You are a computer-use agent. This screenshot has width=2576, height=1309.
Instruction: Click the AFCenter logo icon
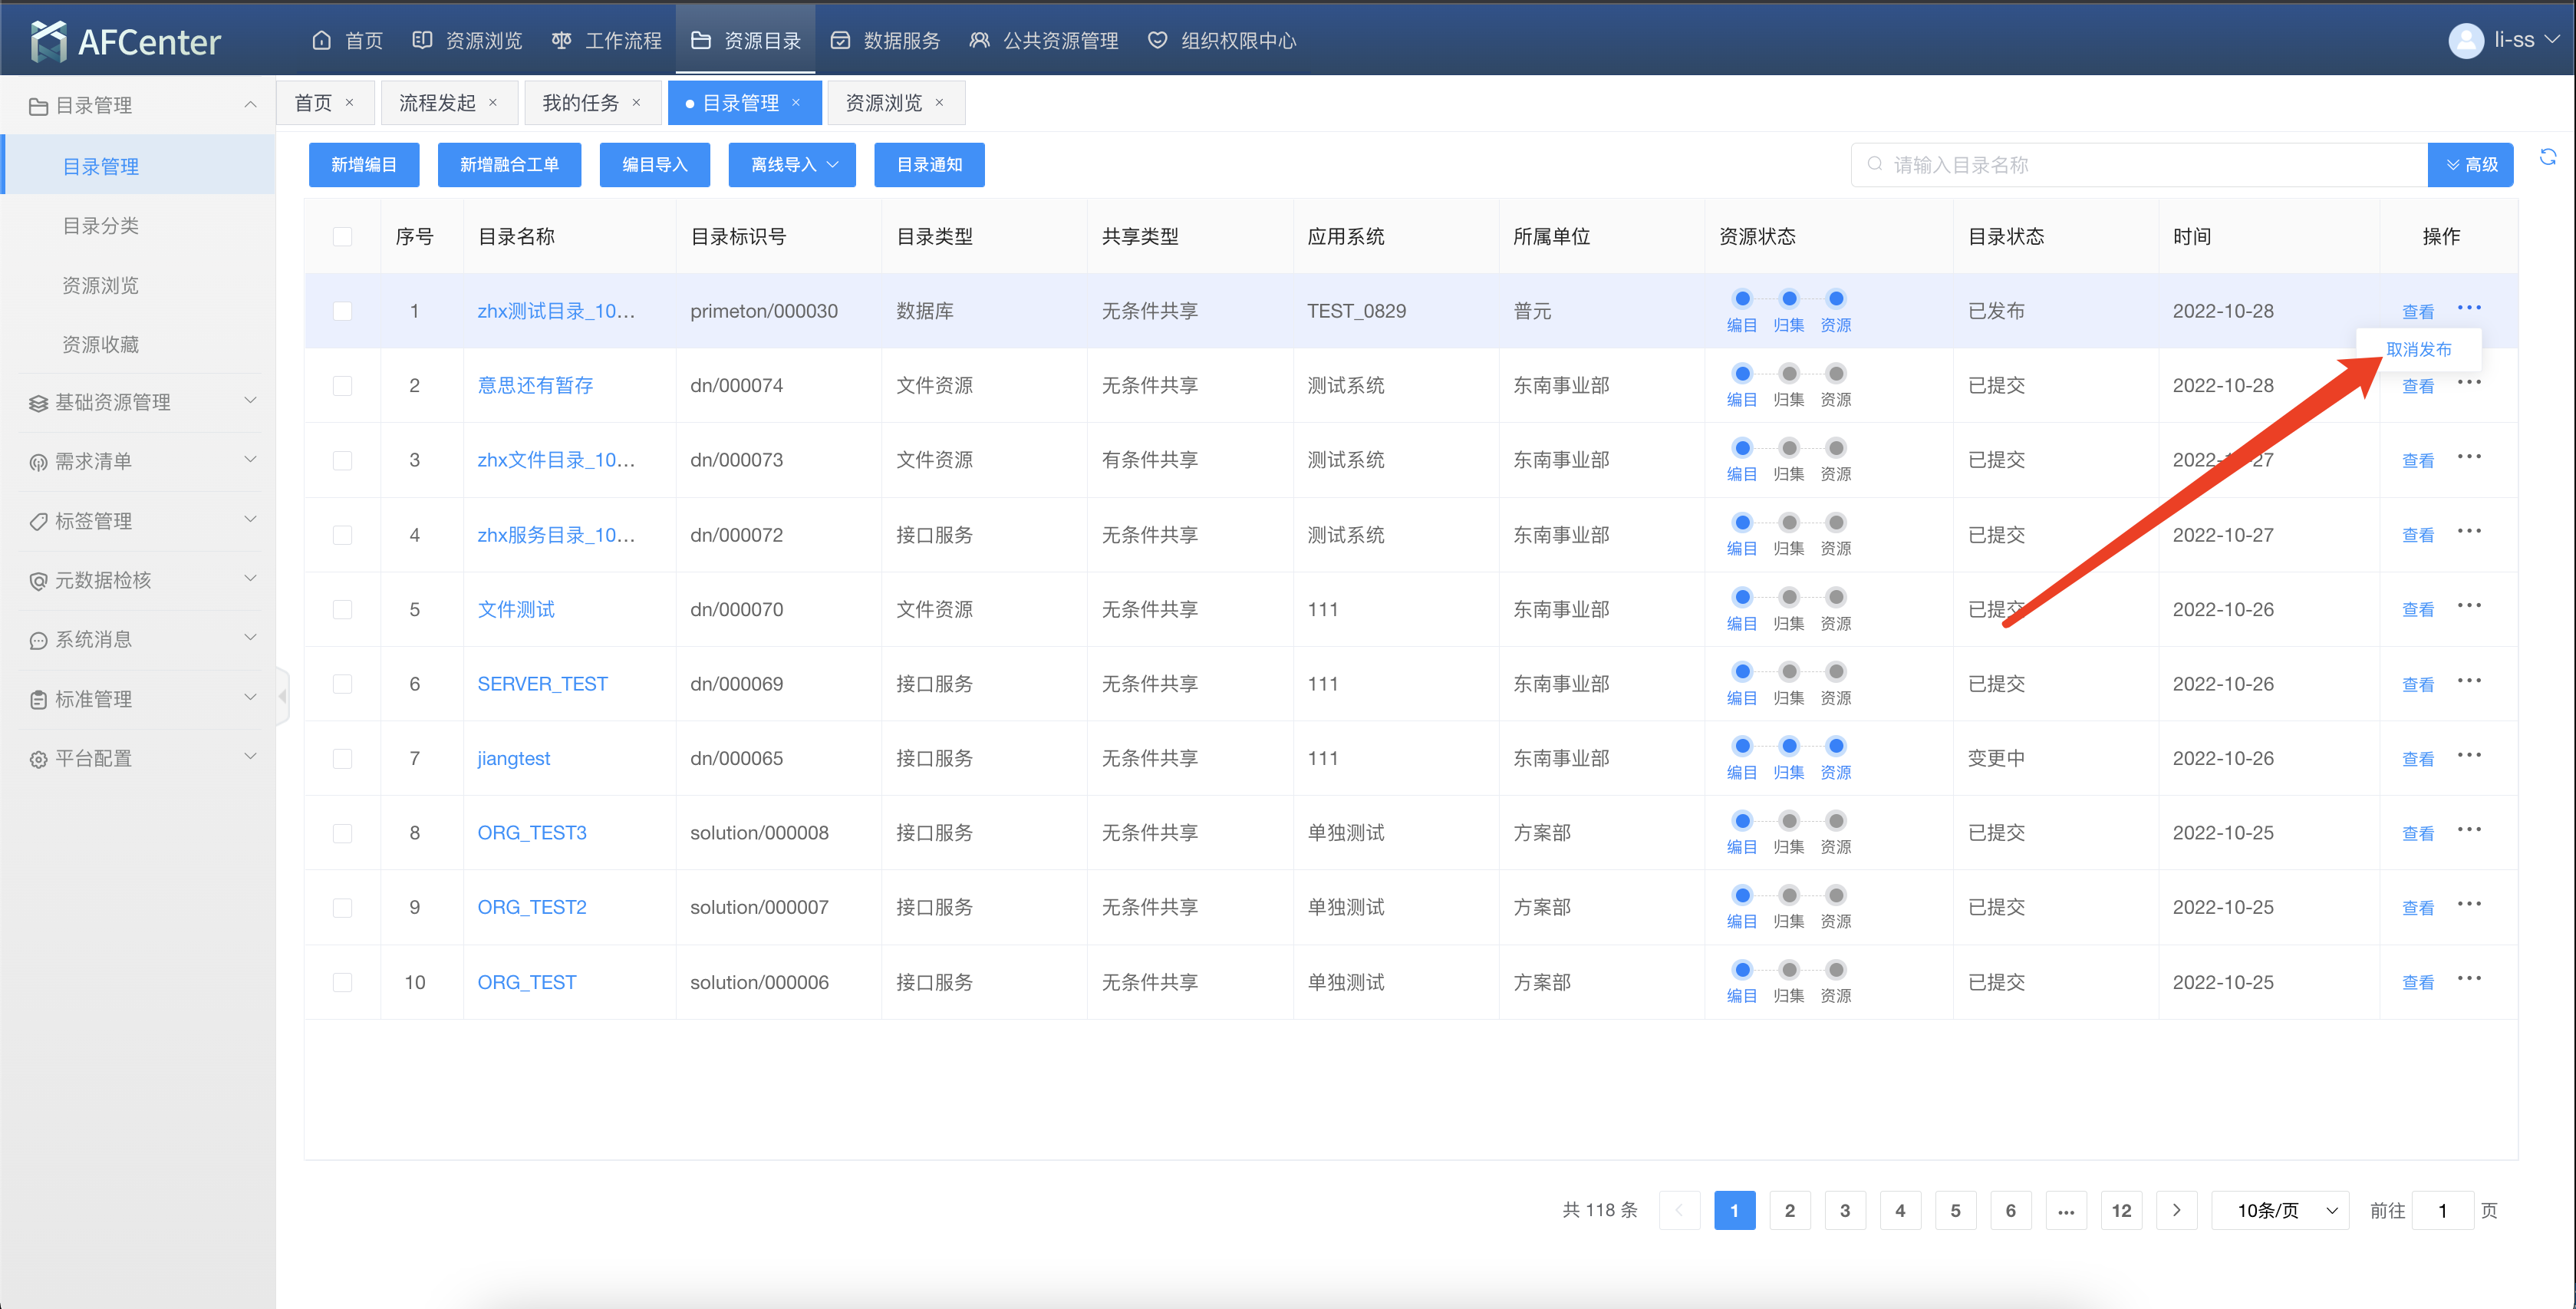48,41
